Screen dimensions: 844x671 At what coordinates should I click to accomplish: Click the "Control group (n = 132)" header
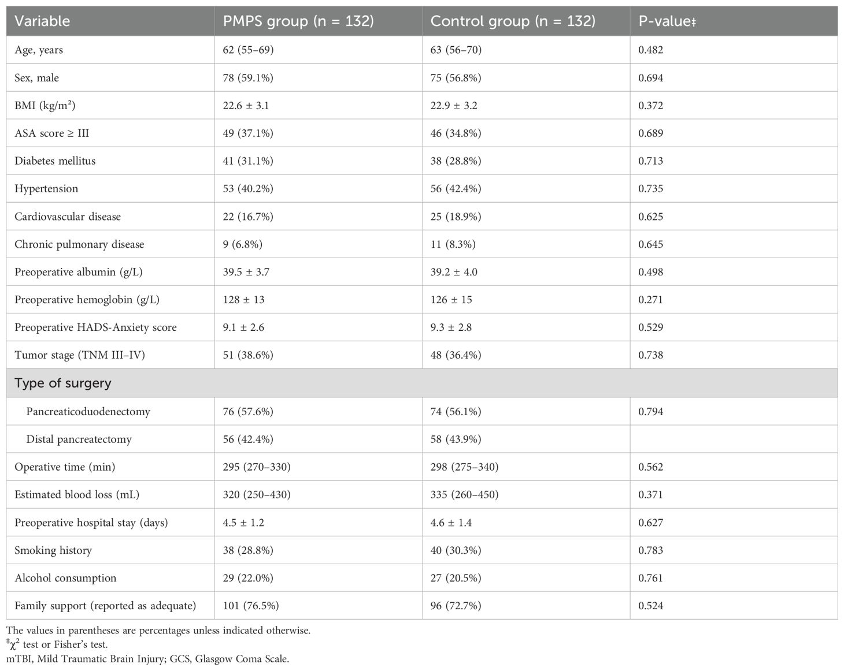coord(513,21)
